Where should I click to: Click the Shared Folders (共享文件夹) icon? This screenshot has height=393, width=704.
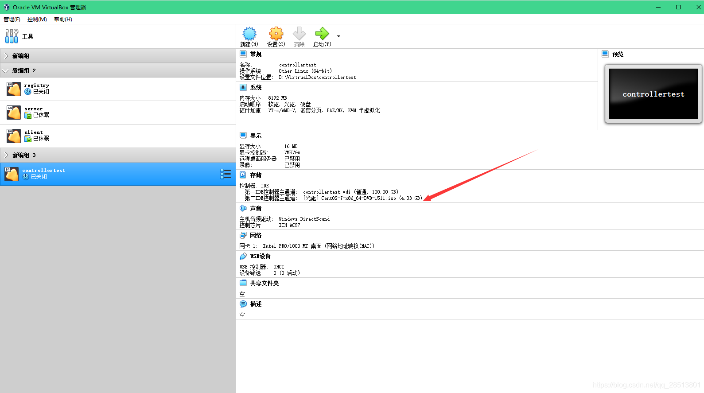click(243, 283)
